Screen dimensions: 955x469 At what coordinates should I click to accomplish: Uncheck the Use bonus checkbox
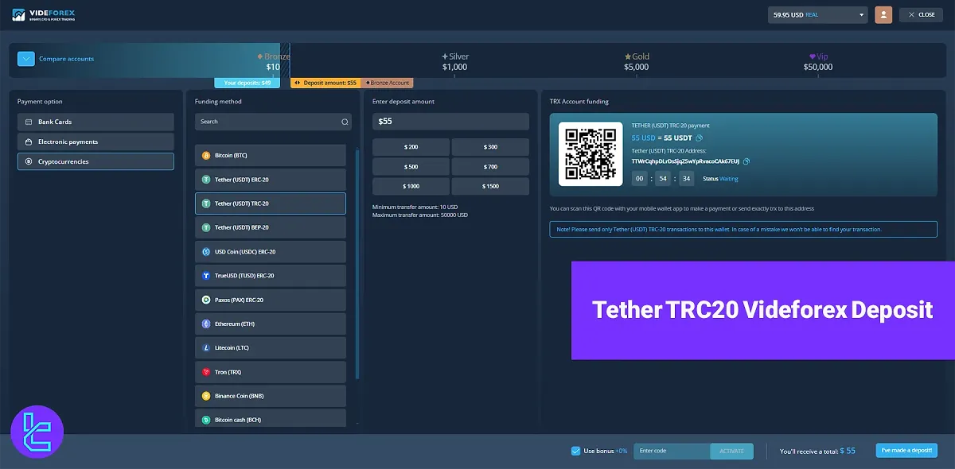click(x=575, y=451)
